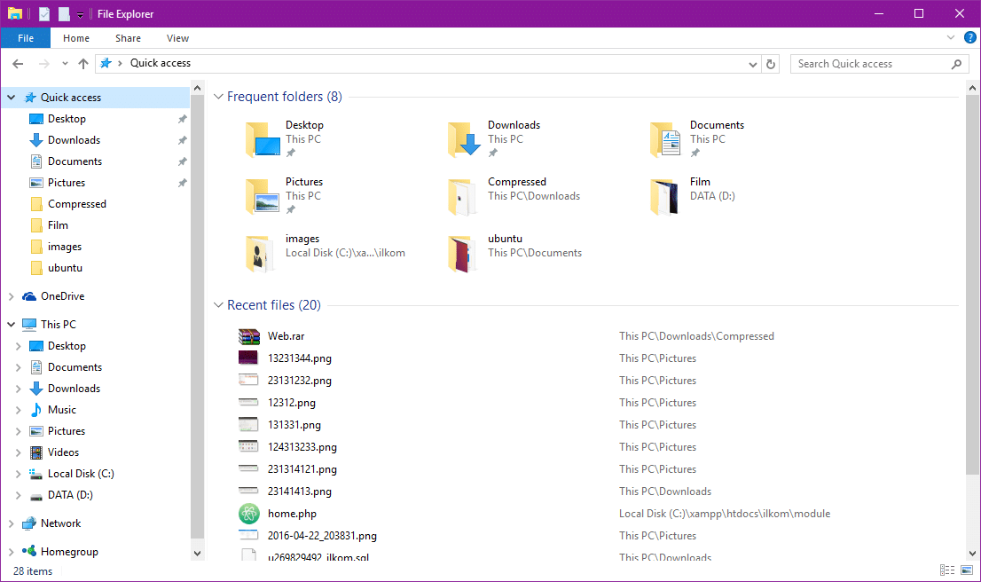Switch to Large icons view in status bar

coord(967,570)
